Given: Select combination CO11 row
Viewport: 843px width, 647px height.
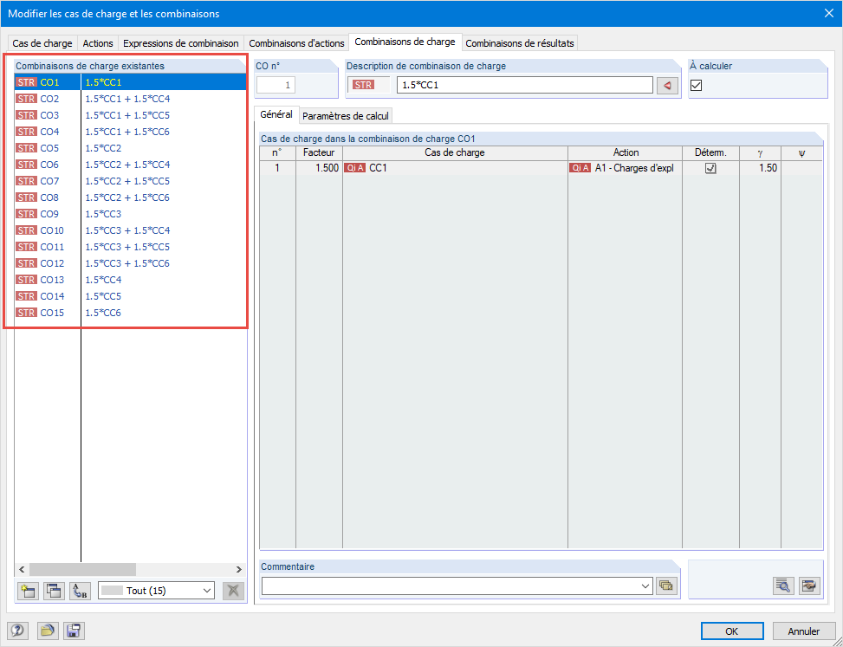Looking at the screenshot, I should point(131,247).
